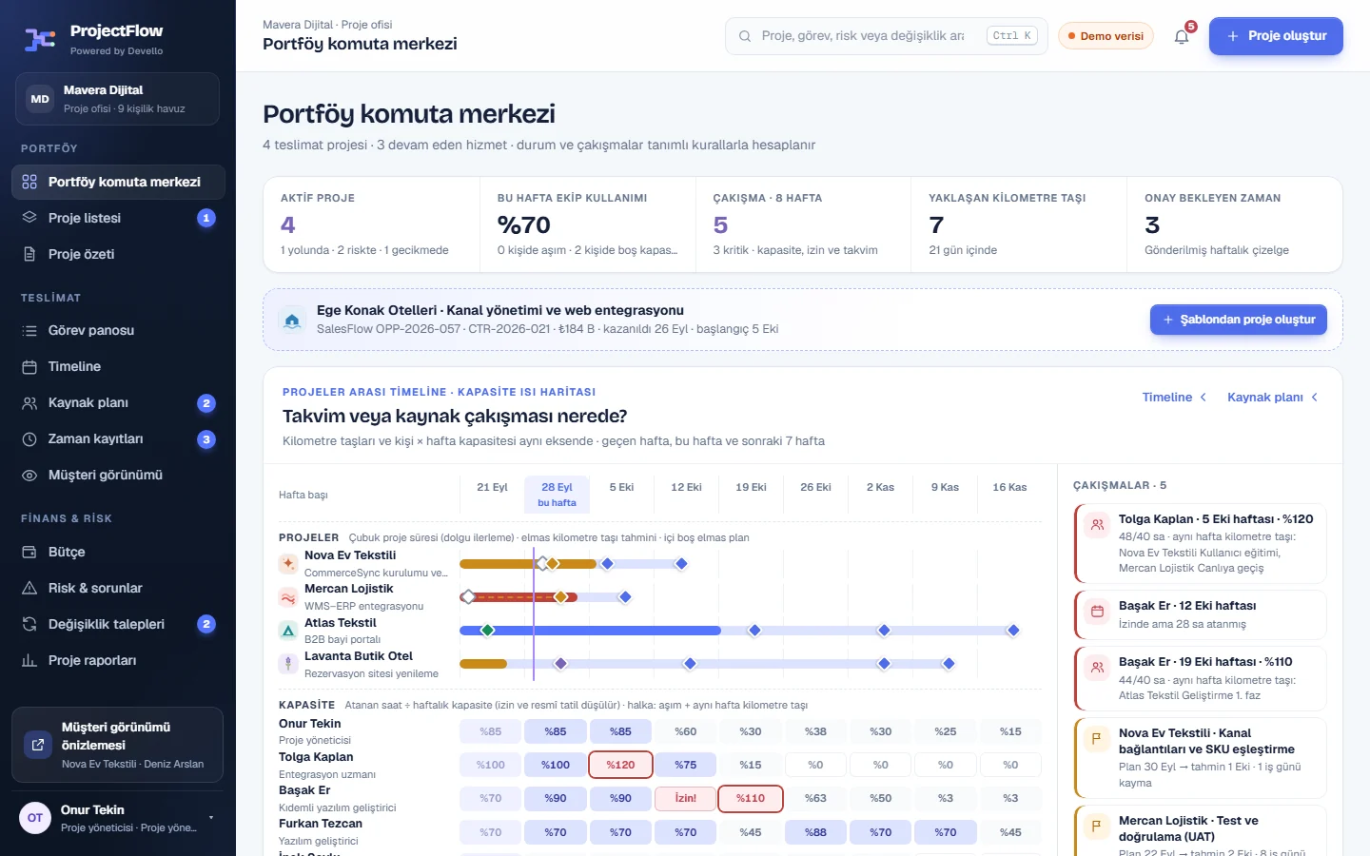Click the people icon on Tolga Kaplan conflict

(1097, 525)
